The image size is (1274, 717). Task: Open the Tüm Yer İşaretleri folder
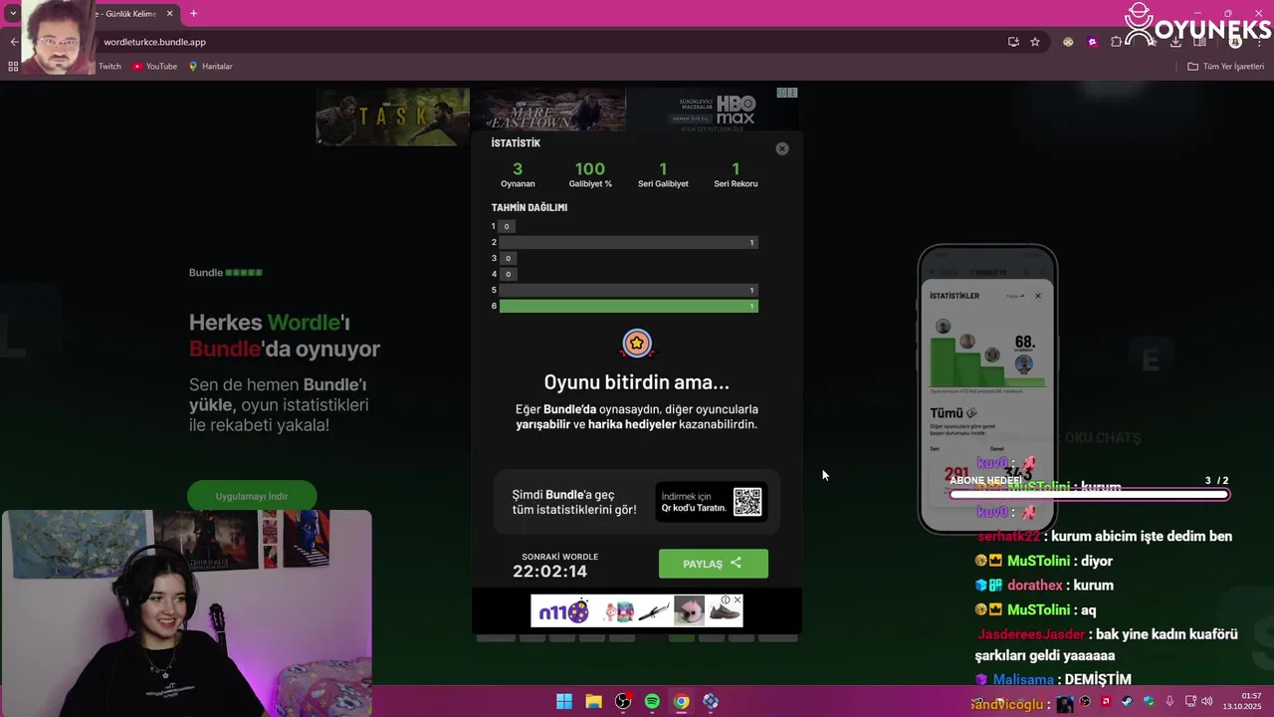1226,67
